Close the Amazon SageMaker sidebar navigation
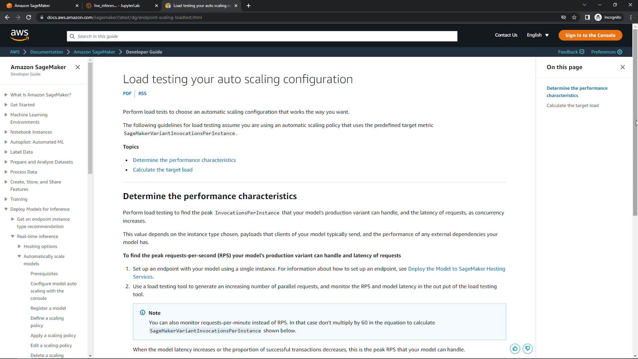Screen dimensions: 638x359 (x=78, y=67)
